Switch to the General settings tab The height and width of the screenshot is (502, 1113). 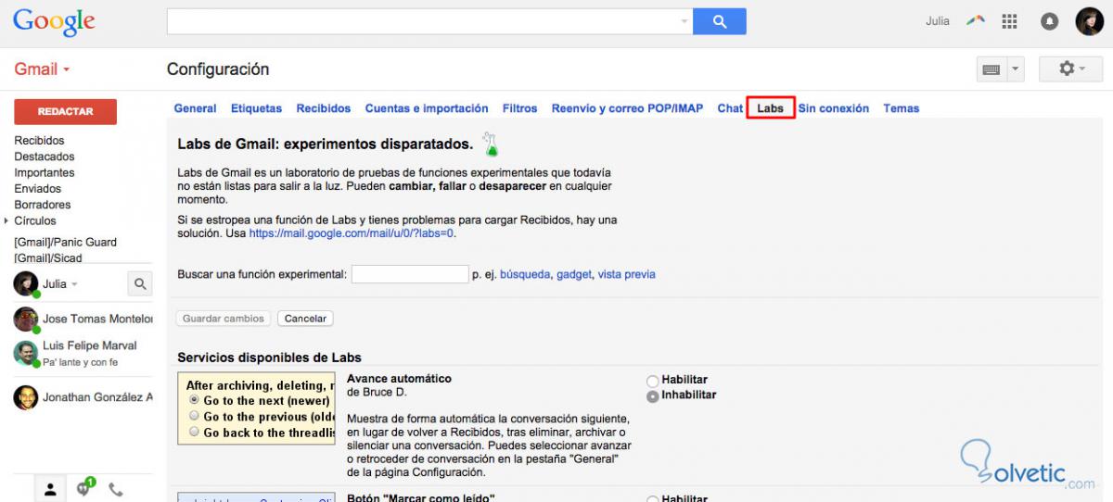[195, 108]
